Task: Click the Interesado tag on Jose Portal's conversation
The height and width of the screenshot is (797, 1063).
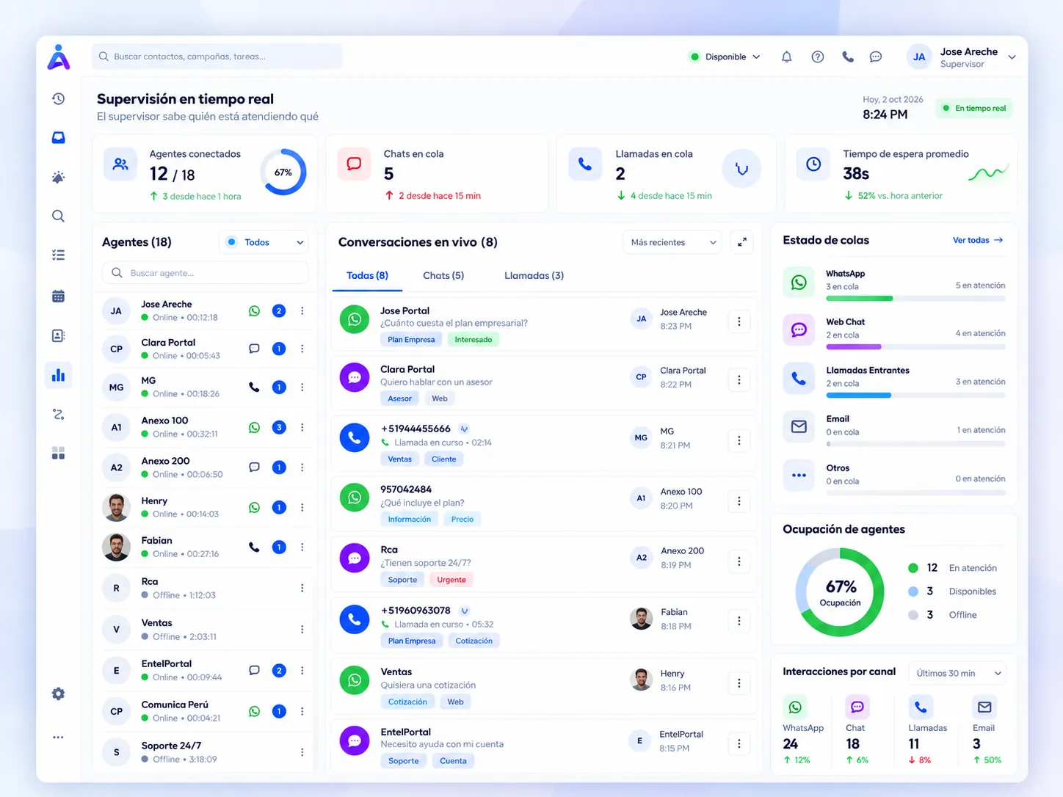Action: tap(474, 340)
